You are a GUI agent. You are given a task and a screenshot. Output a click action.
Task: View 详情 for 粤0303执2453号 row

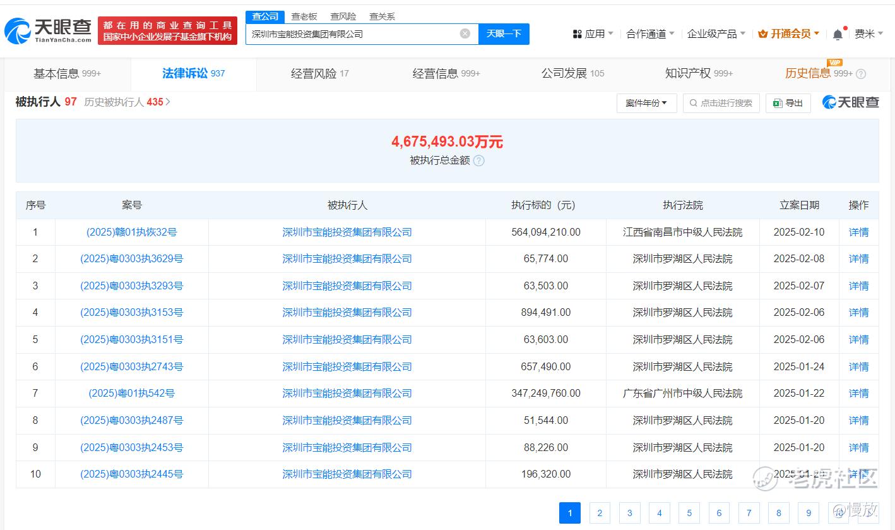858,448
